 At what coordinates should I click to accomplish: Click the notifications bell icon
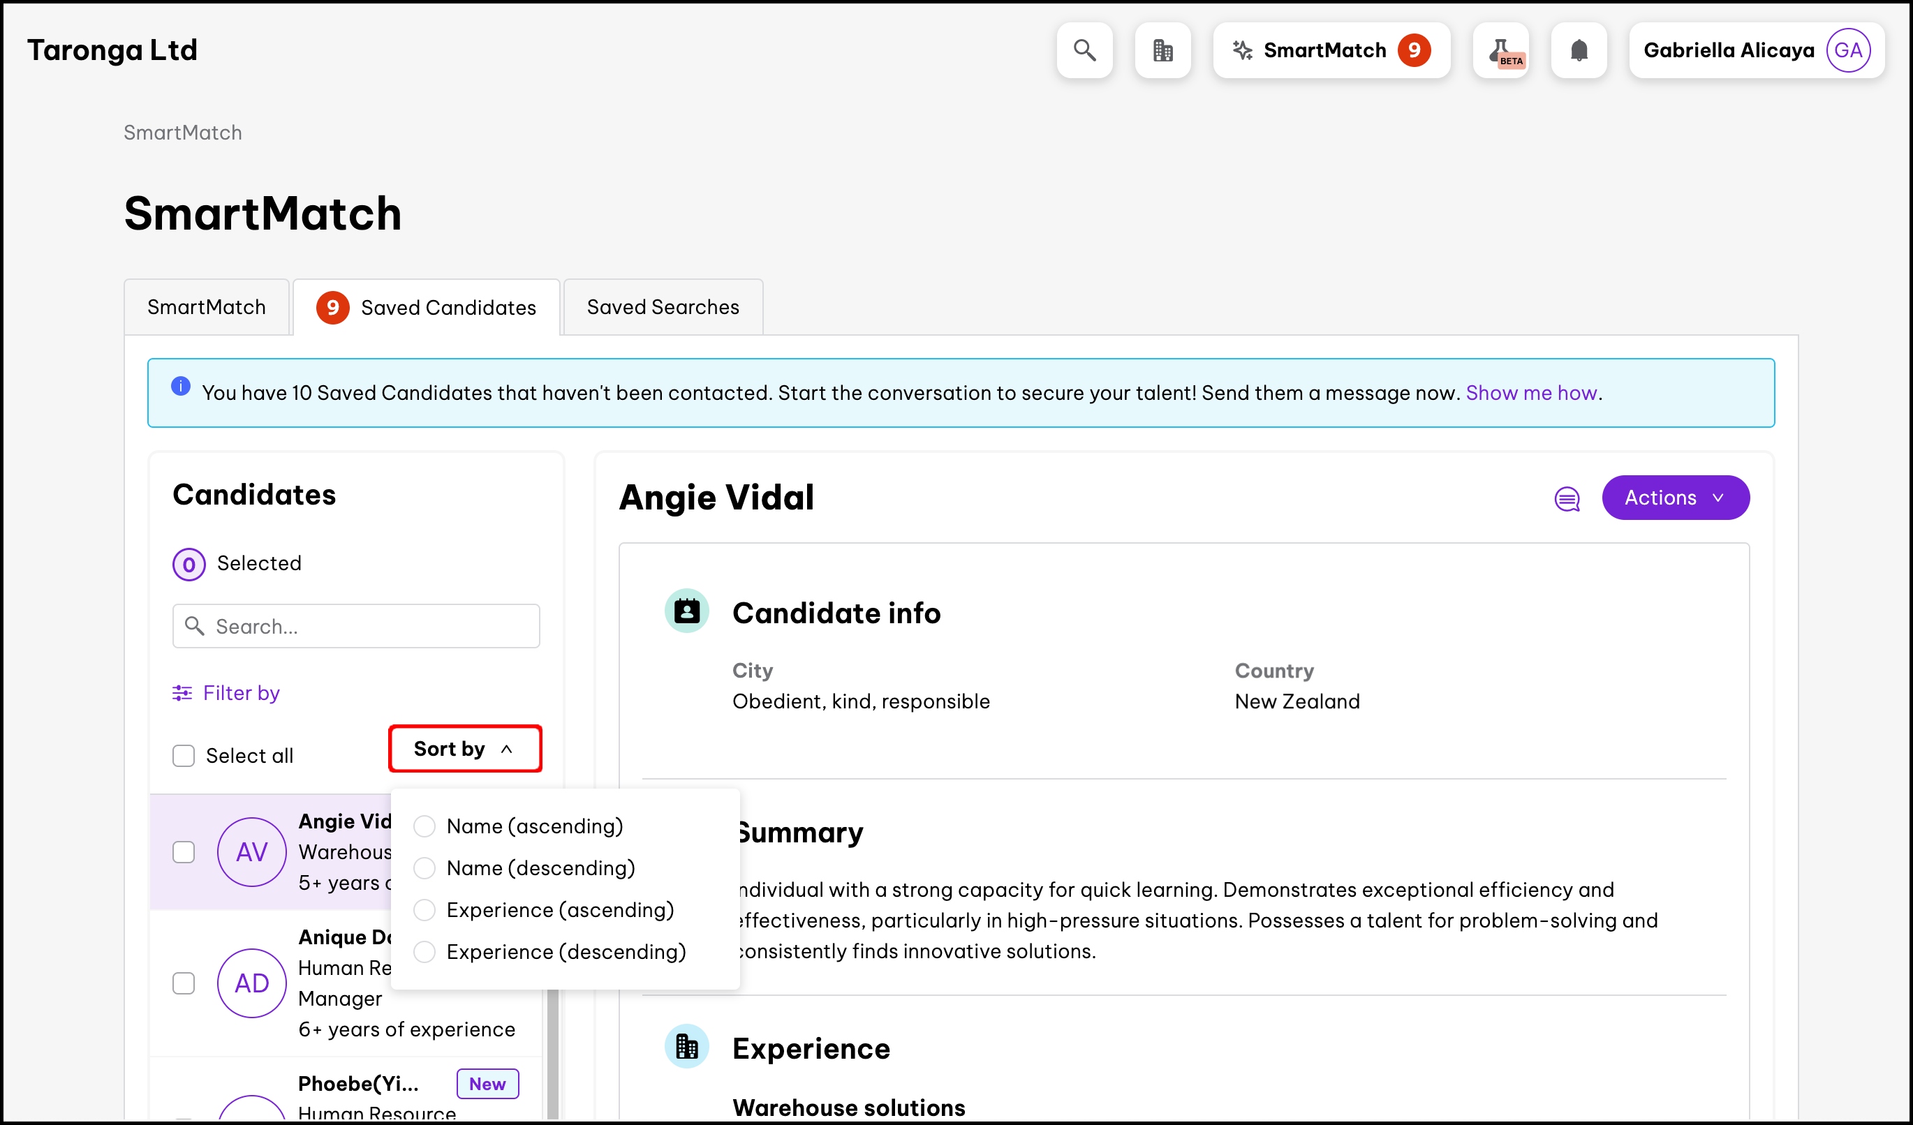click(x=1578, y=50)
